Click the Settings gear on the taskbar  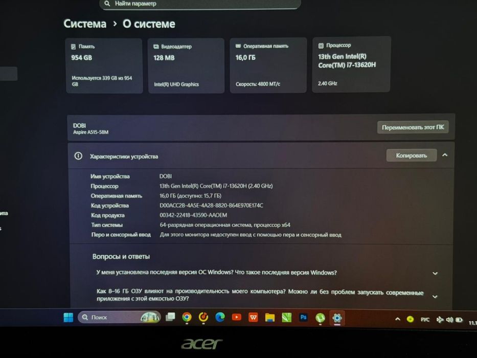click(337, 318)
